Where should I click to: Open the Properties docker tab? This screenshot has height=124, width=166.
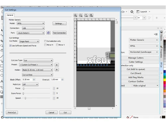point(161,52)
